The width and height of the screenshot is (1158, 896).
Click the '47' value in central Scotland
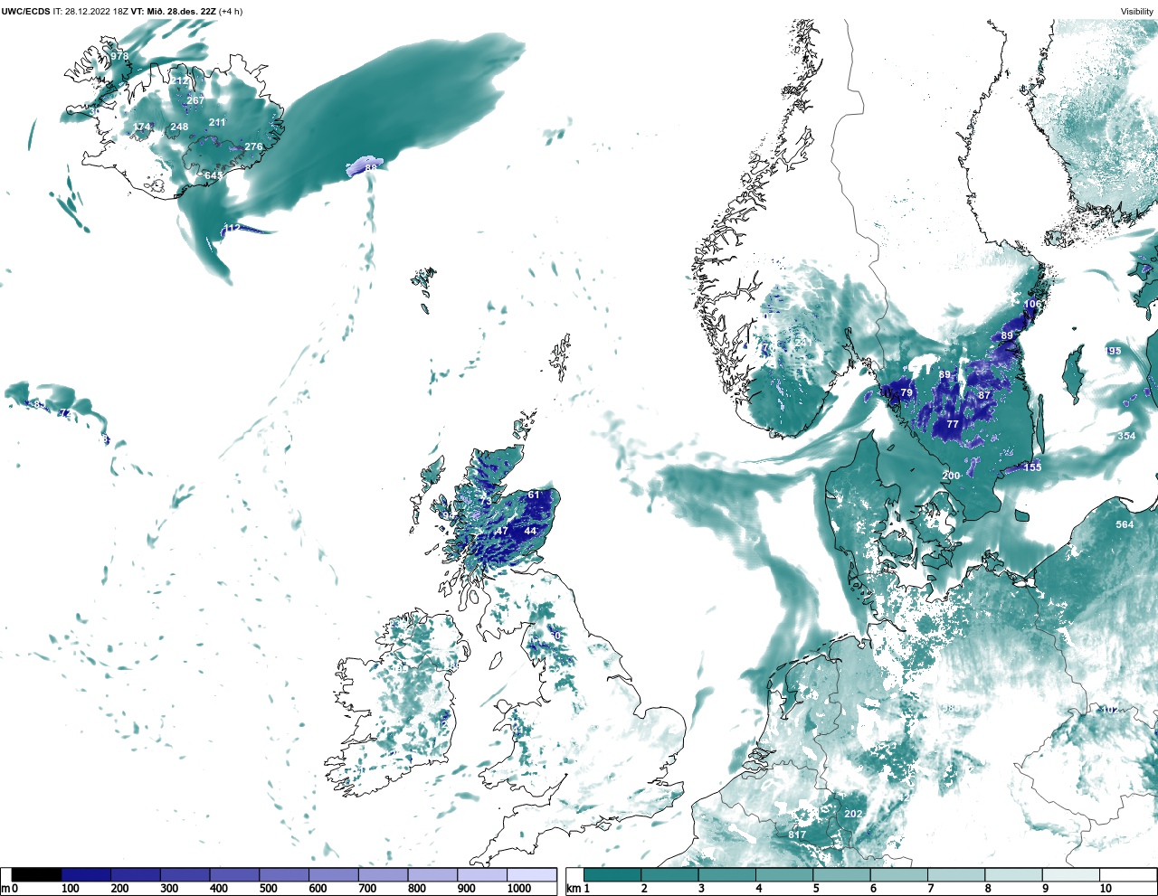(502, 532)
